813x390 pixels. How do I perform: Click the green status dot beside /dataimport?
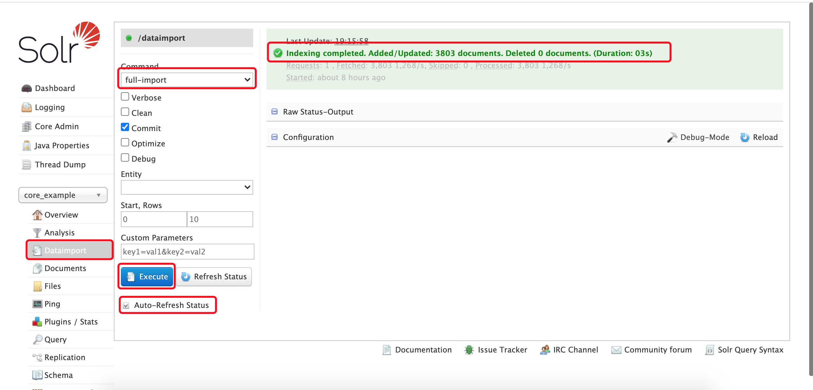tap(129, 38)
